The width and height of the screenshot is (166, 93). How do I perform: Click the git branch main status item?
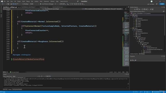pos(147,92)
